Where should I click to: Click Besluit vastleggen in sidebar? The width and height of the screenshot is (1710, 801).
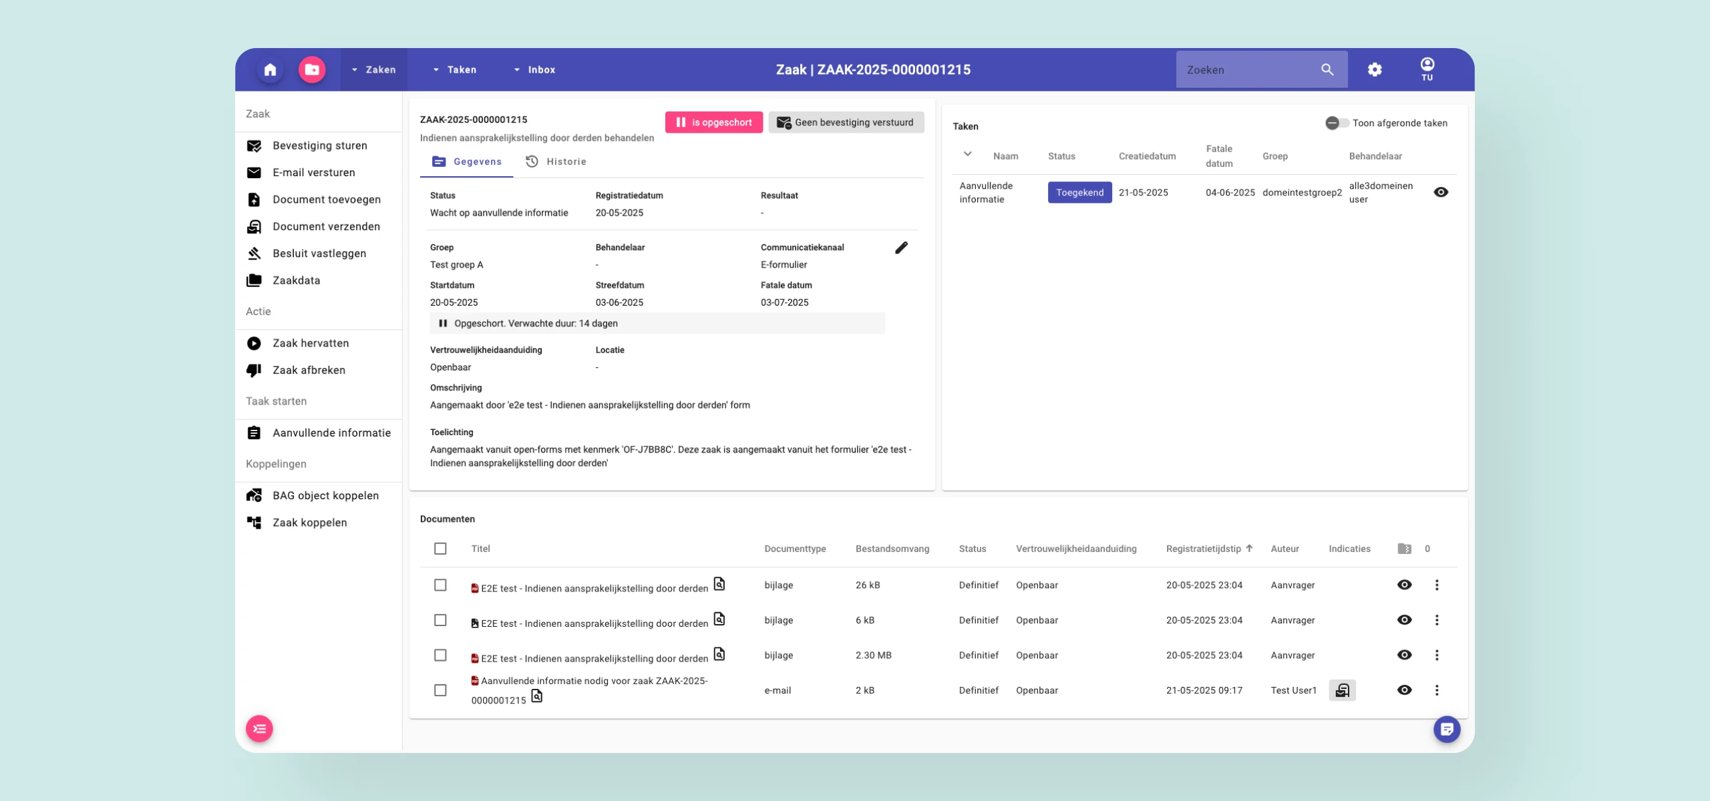(319, 254)
